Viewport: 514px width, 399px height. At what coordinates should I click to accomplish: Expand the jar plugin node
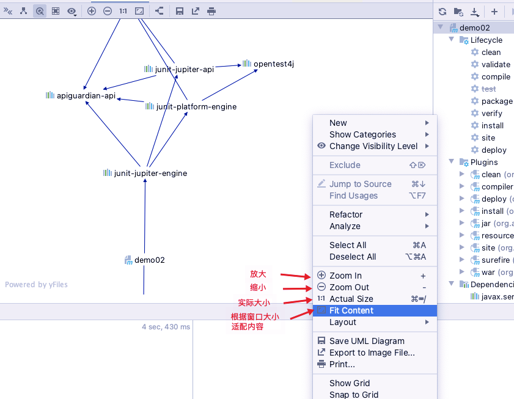tap(462, 223)
